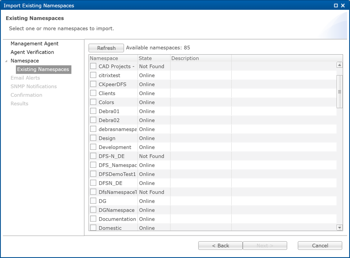Click the 'Not Found' state of DFS-N_DE
The height and width of the screenshot is (258, 350).
tap(152, 156)
